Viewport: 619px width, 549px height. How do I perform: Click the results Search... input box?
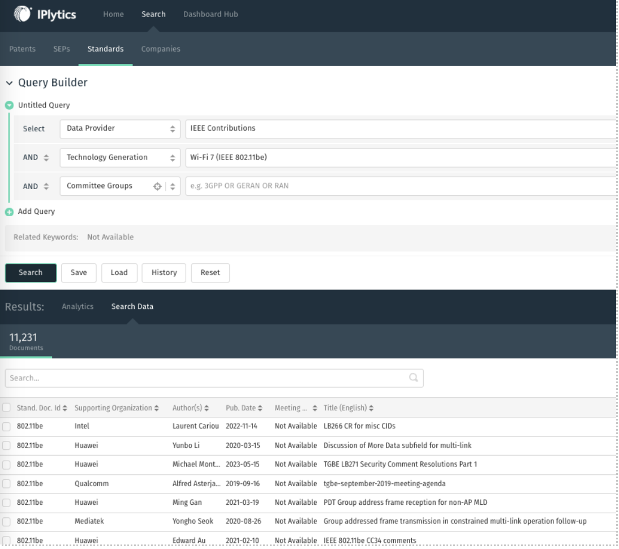(214, 379)
